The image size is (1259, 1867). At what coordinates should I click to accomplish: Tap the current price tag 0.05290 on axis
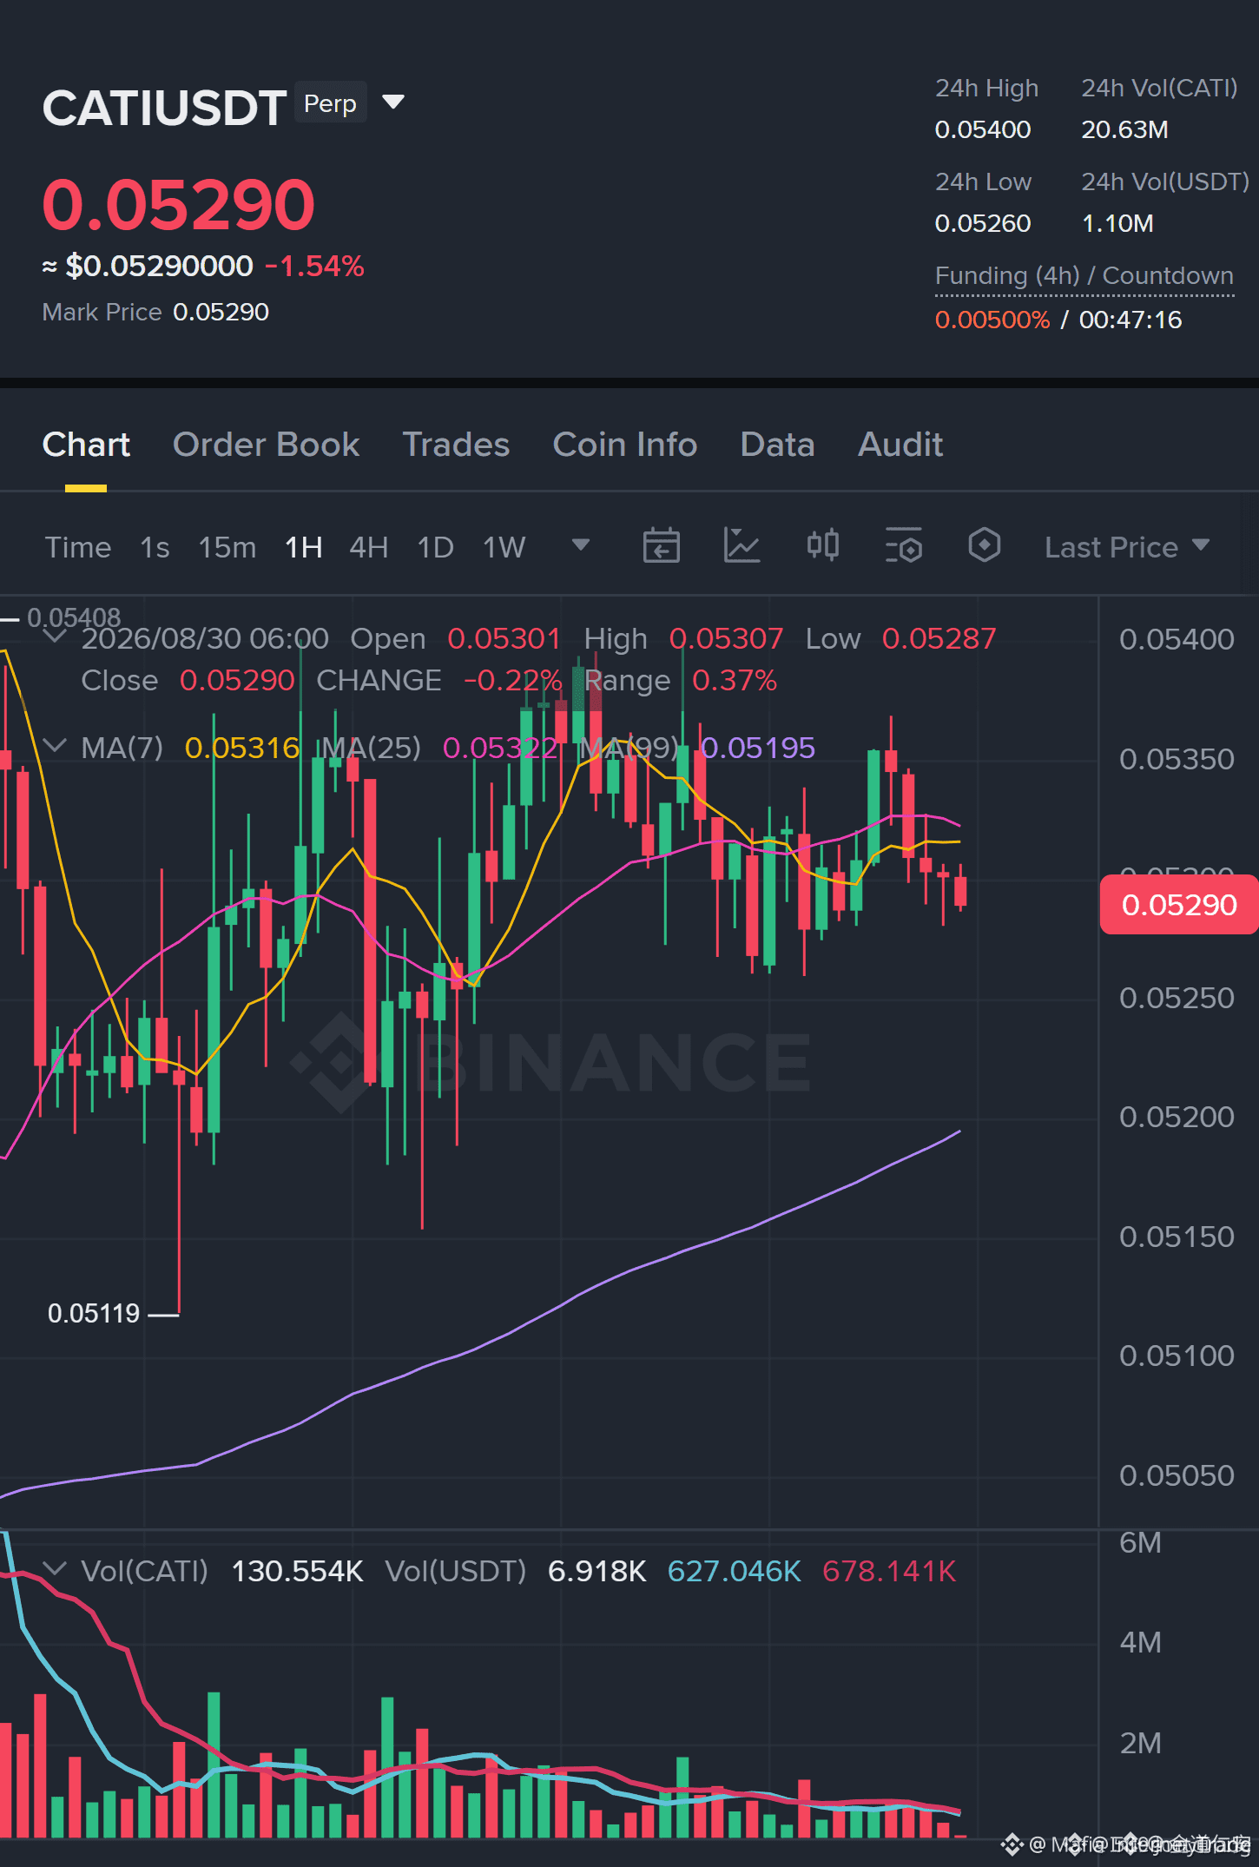[1179, 905]
